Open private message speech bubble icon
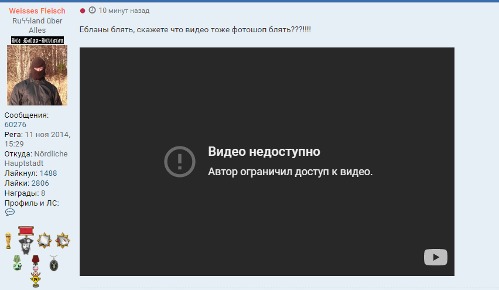This screenshot has height=290, width=499. (x=9, y=212)
